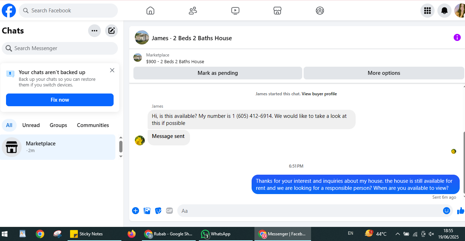Open the View buyer profile link
This screenshot has height=241, width=465.
click(x=319, y=94)
